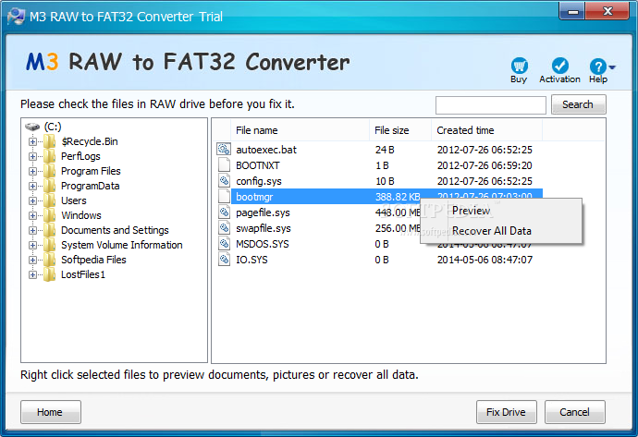Viewport: 638px width, 437px height.
Task: Expand the Users tree node
Action: 32,200
